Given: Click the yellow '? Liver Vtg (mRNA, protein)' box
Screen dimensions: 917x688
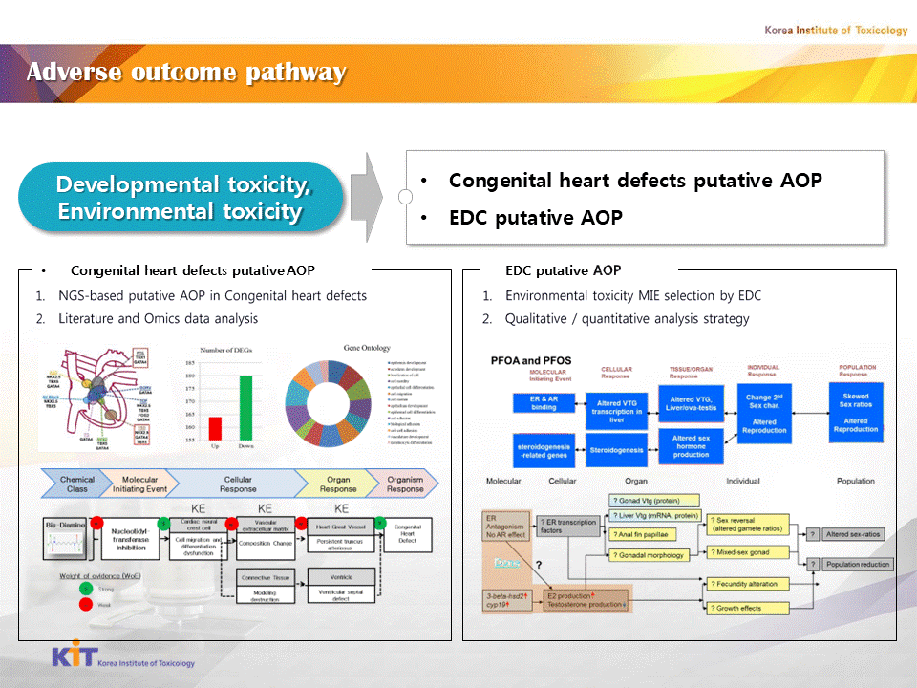Looking at the screenshot, I should point(655,515).
